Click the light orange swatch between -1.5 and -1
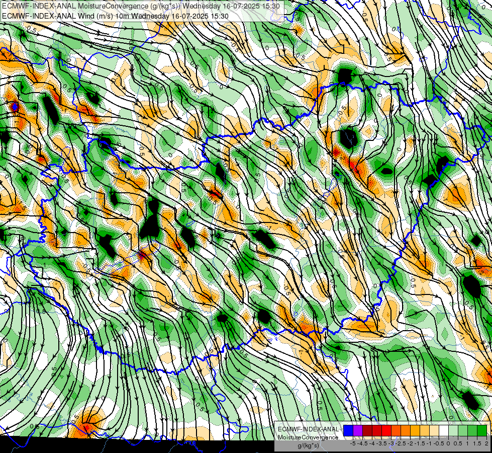 point(425,431)
